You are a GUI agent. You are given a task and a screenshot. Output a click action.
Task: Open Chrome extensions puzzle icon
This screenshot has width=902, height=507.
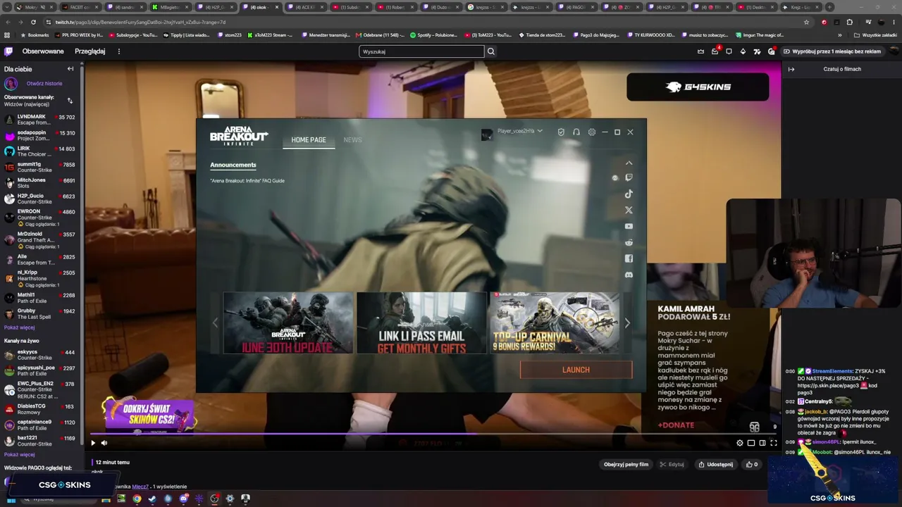click(x=850, y=22)
